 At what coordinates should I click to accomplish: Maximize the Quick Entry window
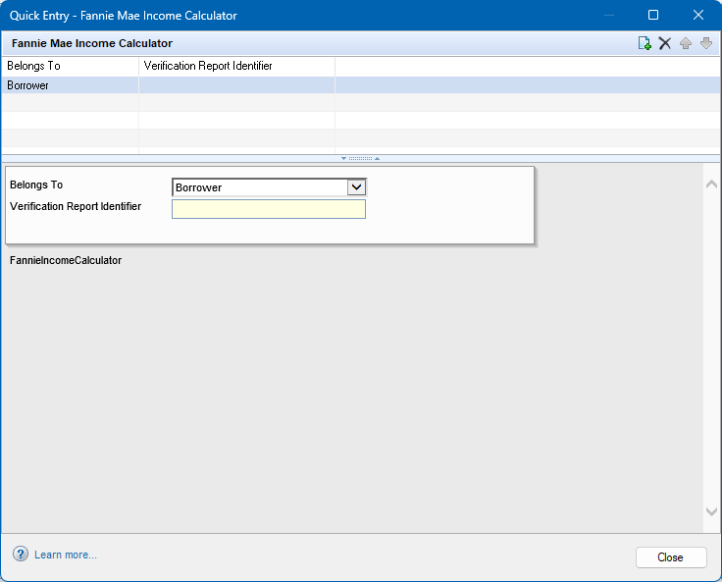coord(653,15)
